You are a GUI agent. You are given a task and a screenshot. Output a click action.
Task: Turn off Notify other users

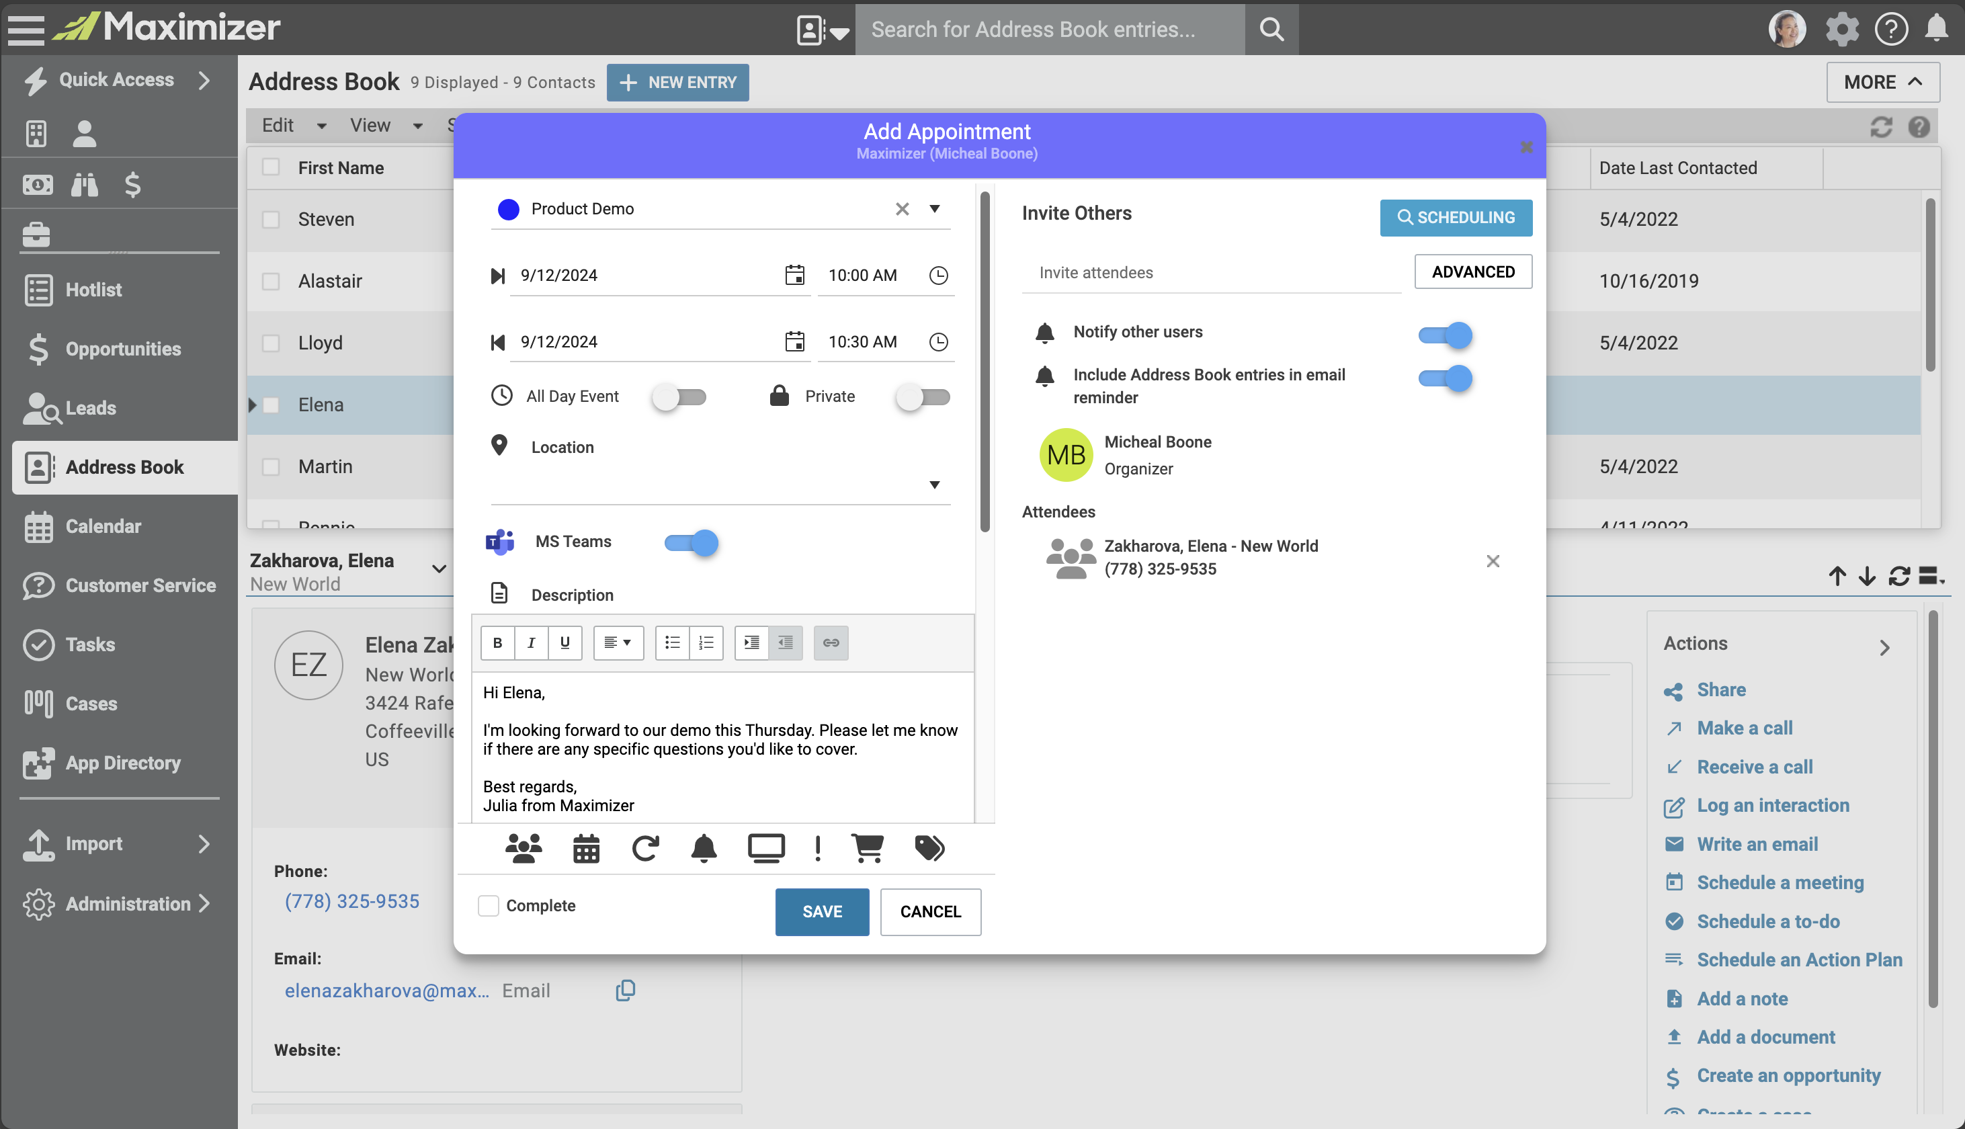point(1445,335)
